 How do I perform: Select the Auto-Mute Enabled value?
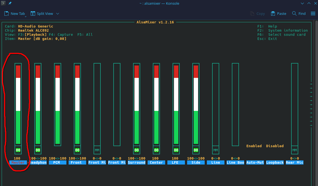254,146
